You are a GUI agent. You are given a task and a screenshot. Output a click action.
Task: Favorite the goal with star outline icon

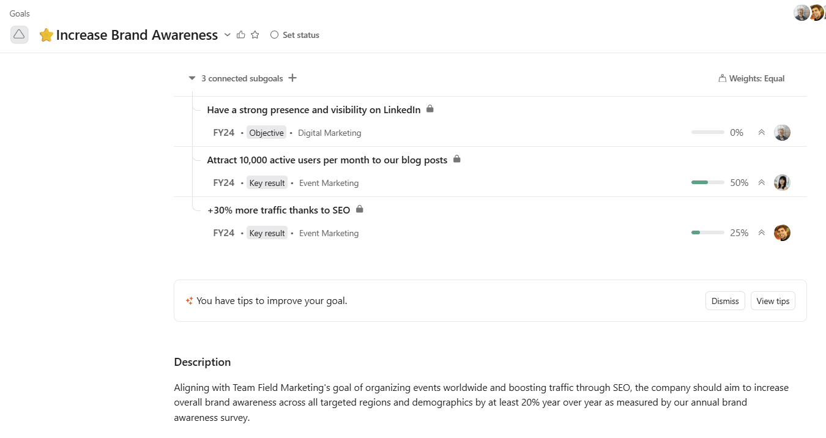[255, 35]
